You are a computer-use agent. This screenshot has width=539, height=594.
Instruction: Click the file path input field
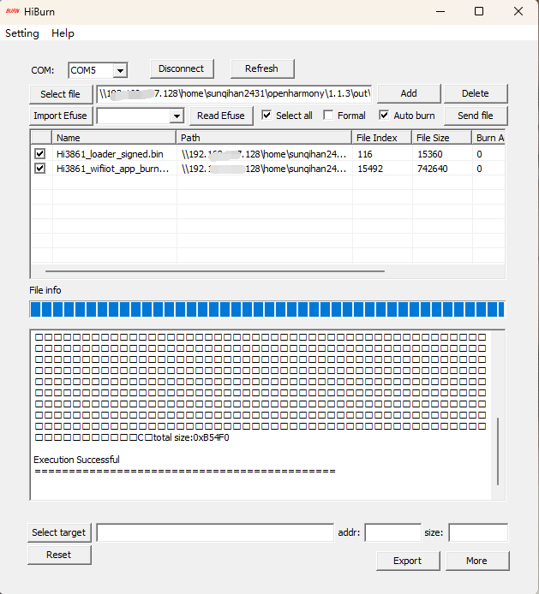tap(234, 93)
